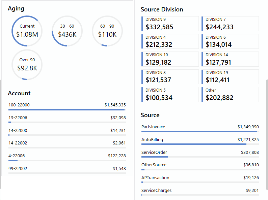Select the DIVISION 5 card
This screenshot has height=200, width=268.
point(170,94)
